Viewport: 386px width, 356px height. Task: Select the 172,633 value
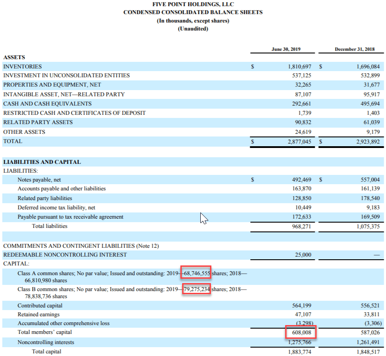(302, 217)
